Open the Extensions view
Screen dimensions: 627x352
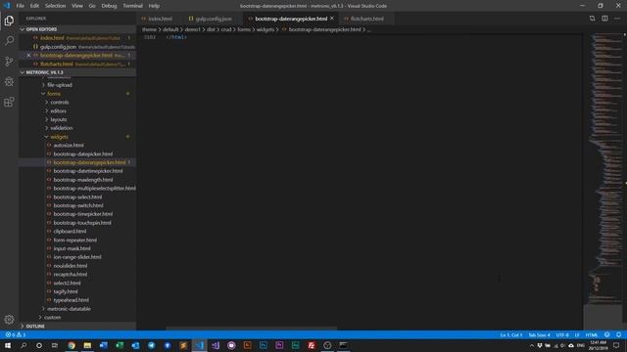(9, 102)
